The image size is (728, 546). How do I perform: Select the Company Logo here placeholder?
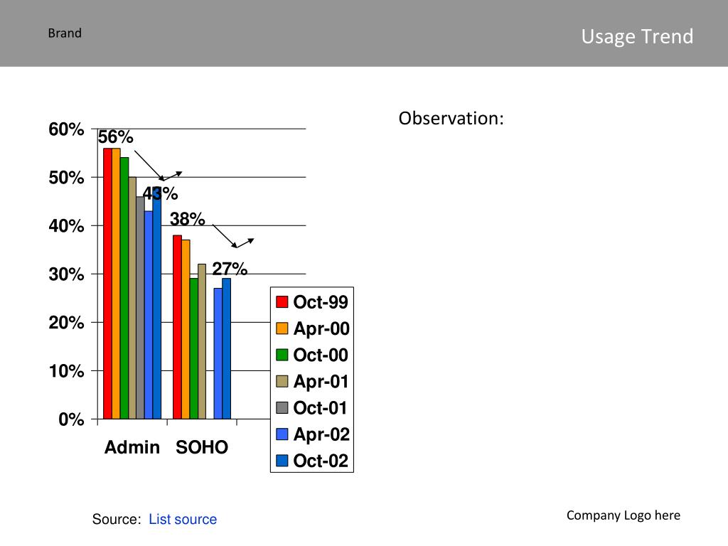click(623, 515)
